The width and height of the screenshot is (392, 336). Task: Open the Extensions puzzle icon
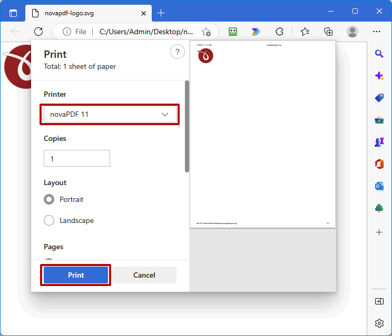[279, 32]
